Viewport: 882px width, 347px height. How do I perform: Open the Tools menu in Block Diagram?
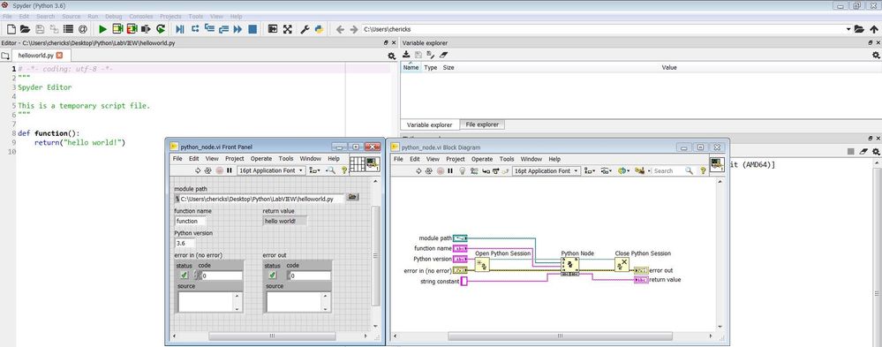507,159
